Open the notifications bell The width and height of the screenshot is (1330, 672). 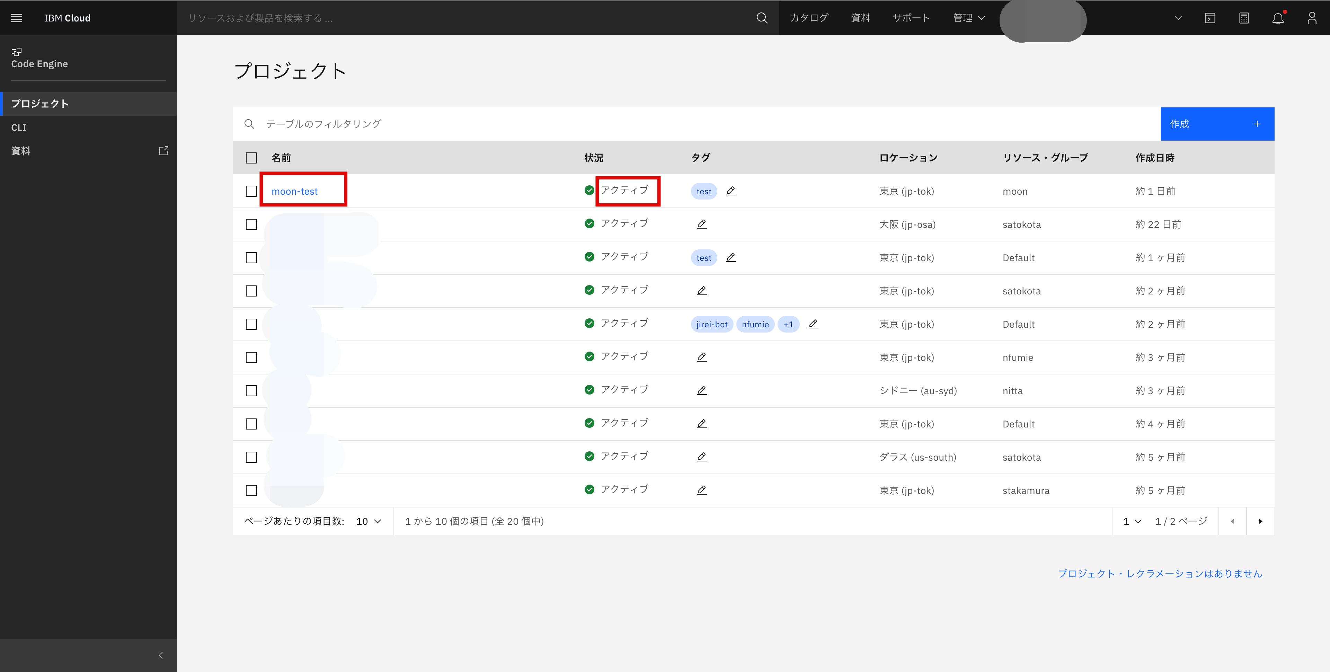pyautogui.click(x=1277, y=18)
